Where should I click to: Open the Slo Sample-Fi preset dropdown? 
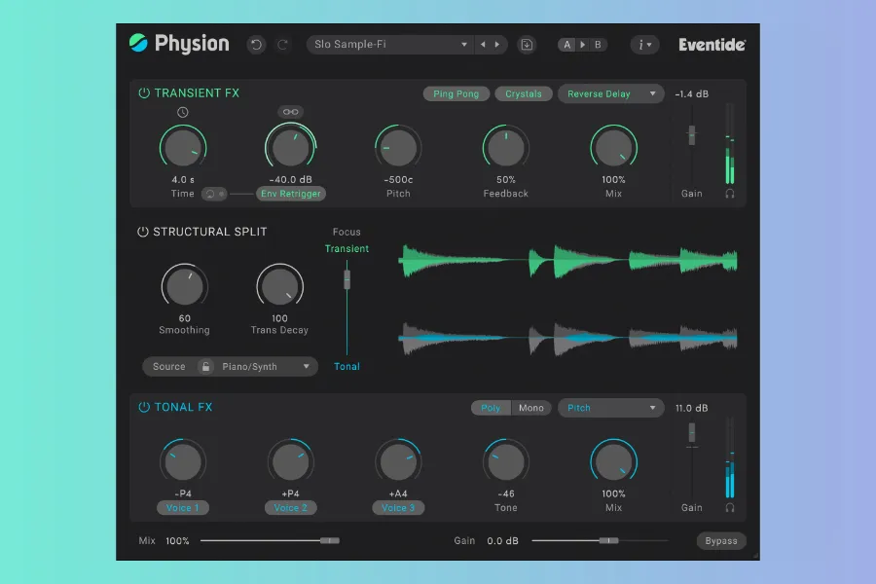pos(391,44)
